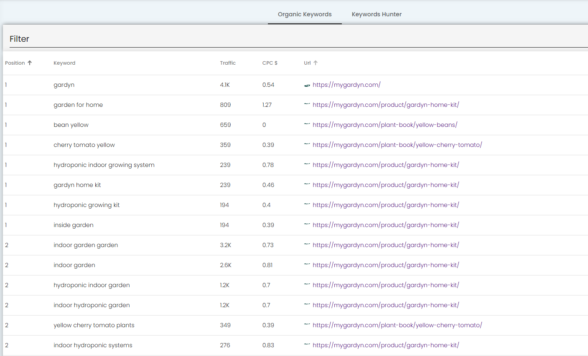Click the trend chart icon for "hydroponic indoor garden" row

coord(307,285)
